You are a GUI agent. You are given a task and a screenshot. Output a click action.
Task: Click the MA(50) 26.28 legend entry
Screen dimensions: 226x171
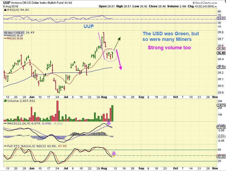pyautogui.click(x=15, y=36)
